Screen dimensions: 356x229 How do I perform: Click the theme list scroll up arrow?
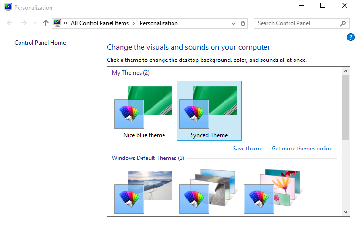[x=346, y=71]
